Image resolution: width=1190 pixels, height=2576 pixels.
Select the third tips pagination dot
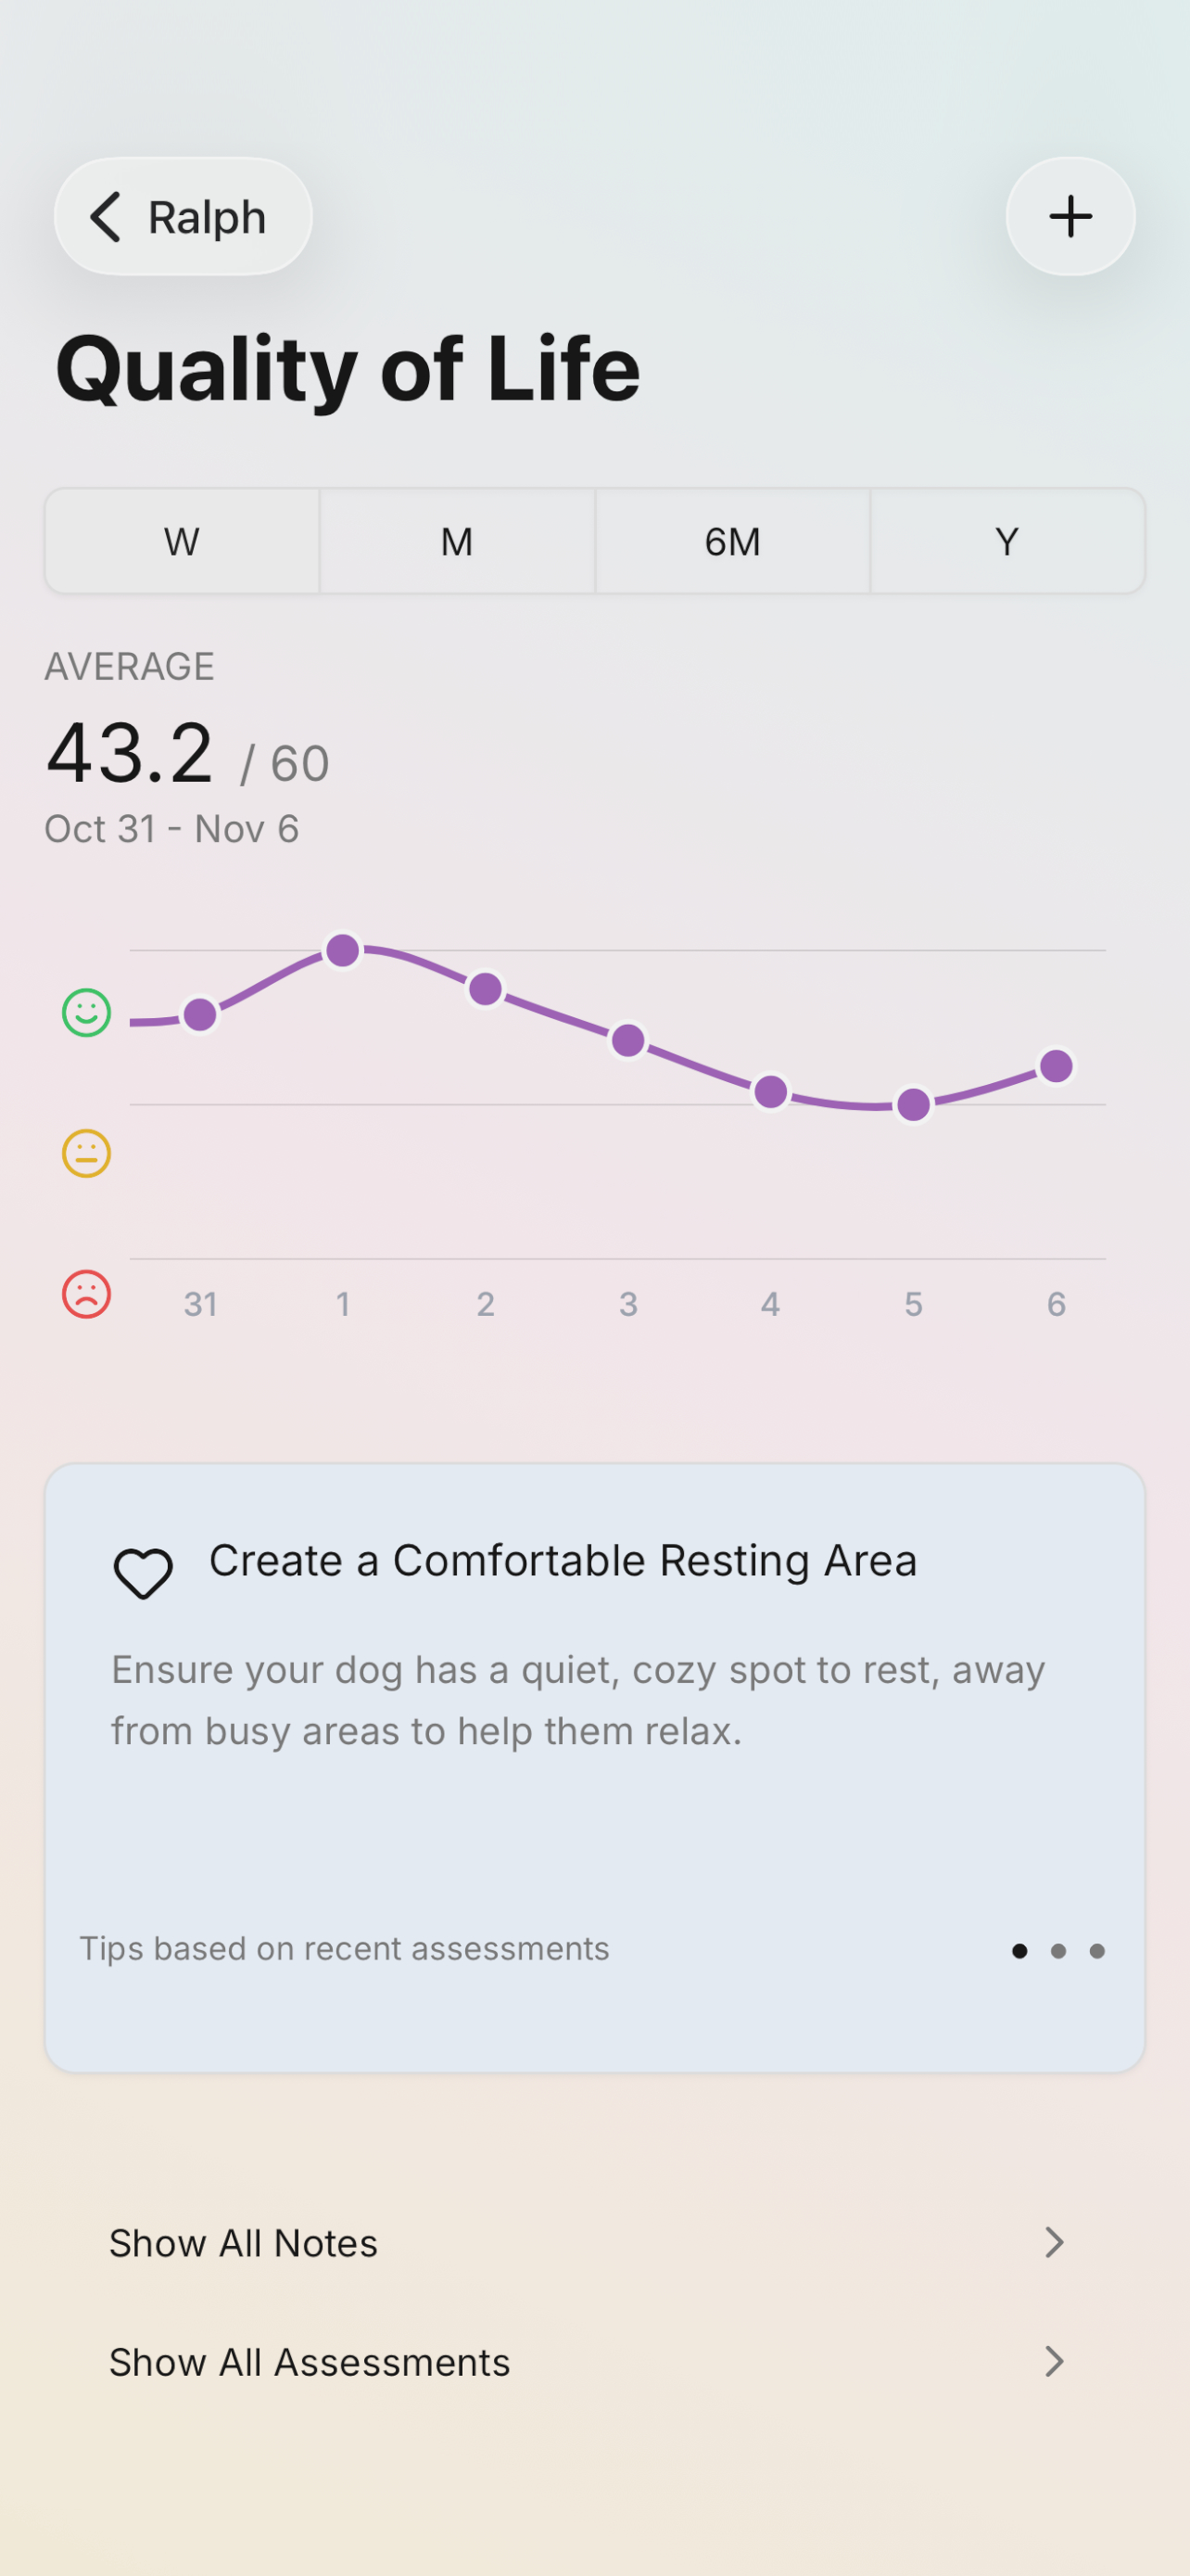(x=1097, y=1950)
